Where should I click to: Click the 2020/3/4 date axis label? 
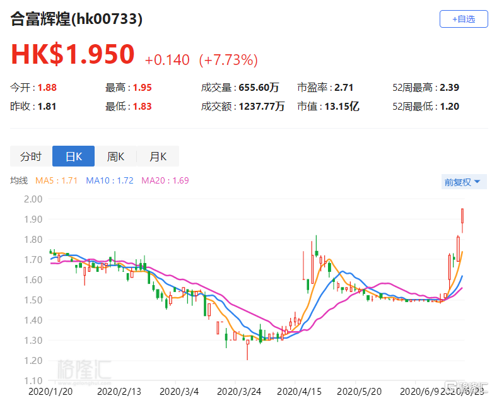(x=179, y=392)
